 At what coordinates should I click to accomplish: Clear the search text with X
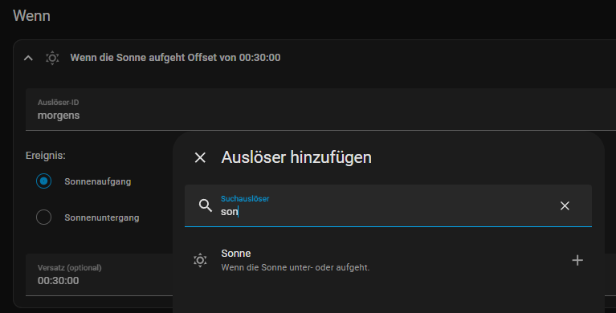(x=565, y=205)
